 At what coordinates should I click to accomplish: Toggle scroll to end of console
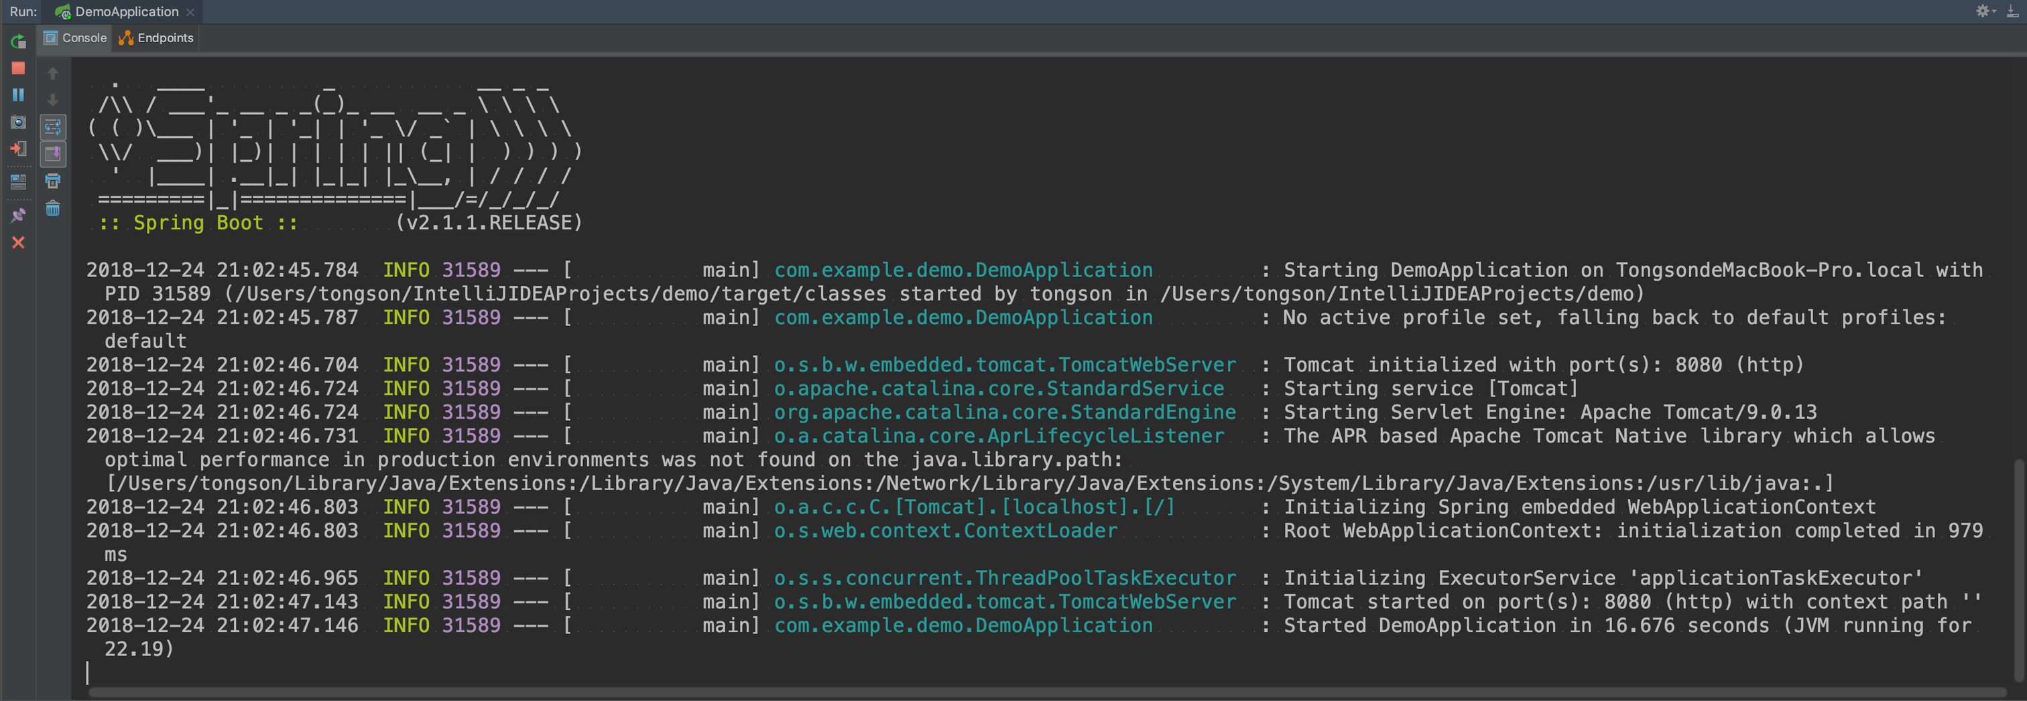[53, 154]
